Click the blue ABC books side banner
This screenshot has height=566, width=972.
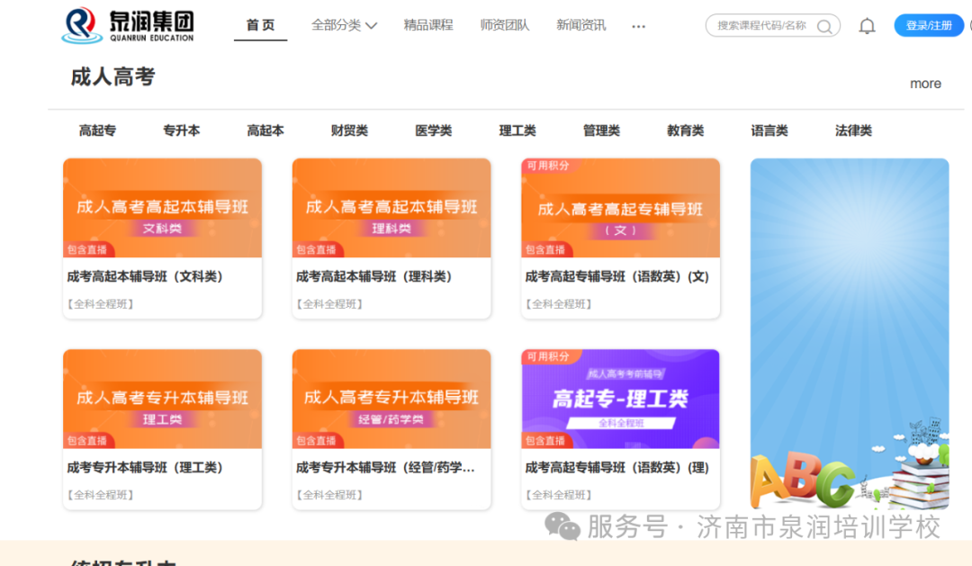[x=850, y=334]
